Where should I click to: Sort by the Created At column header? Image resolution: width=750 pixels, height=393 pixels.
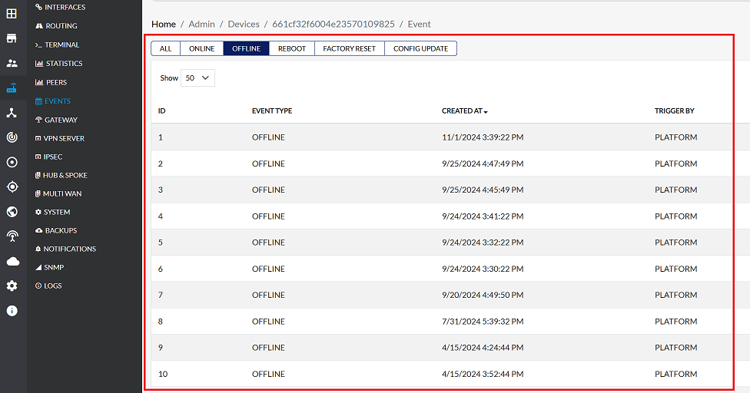click(x=464, y=111)
